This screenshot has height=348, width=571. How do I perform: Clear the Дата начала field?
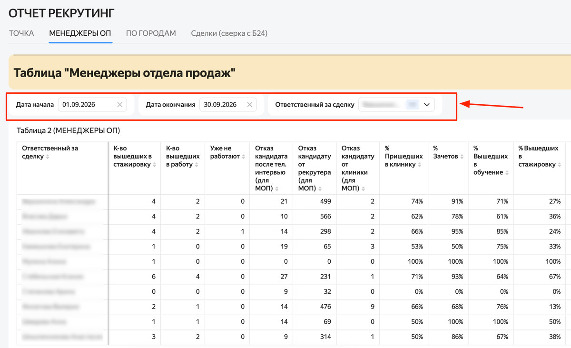tap(120, 105)
